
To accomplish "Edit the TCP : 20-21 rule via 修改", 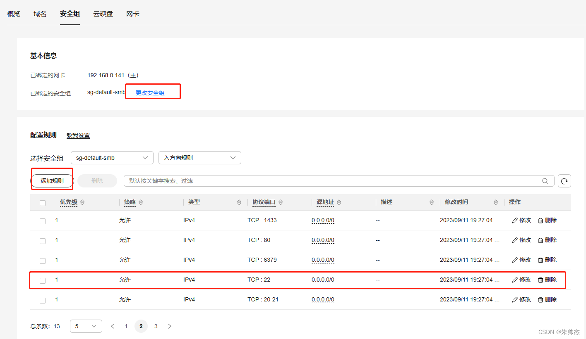I will point(521,300).
